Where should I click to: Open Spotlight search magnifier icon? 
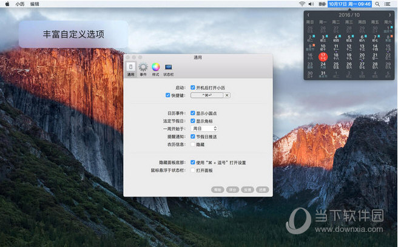click(x=377, y=4)
